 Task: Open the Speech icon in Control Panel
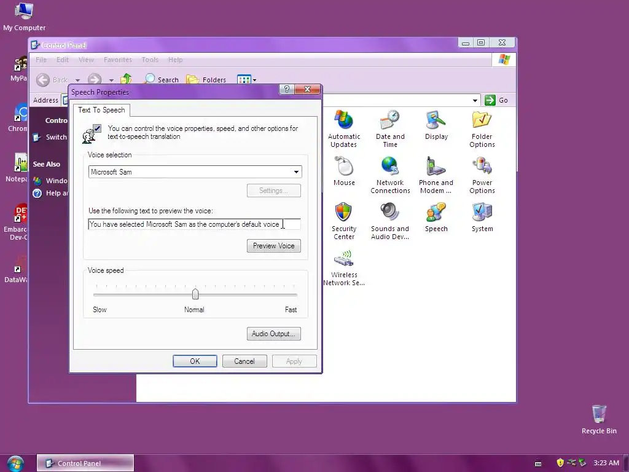click(436, 217)
